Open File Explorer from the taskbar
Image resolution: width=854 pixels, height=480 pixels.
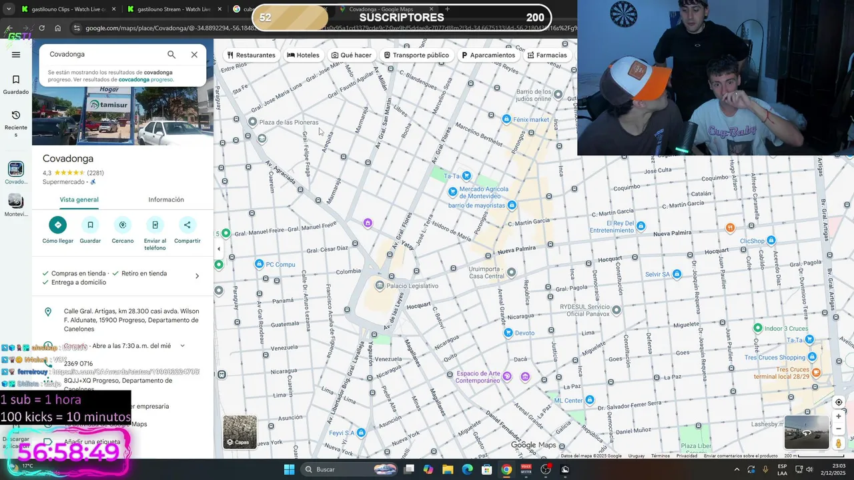tap(448, 469)
